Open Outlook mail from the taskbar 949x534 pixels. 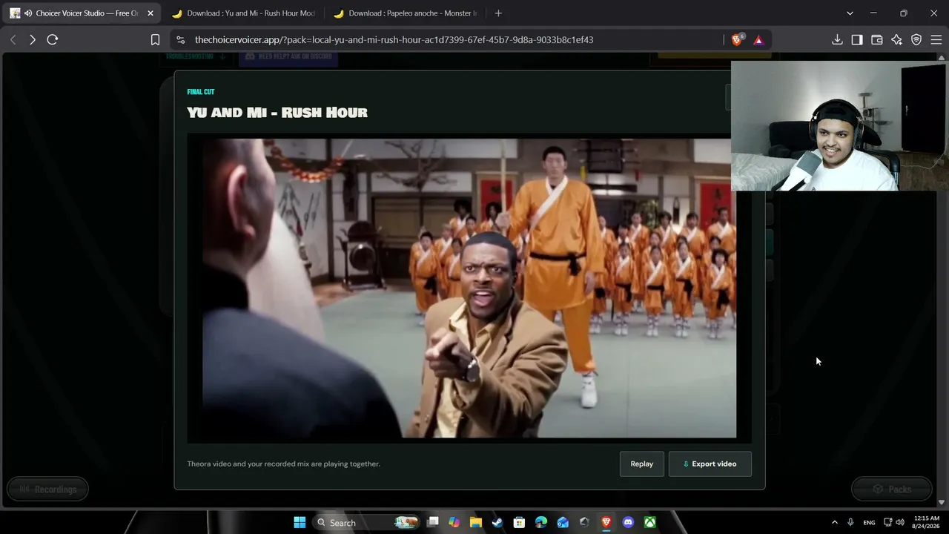[x=563, y=523]
